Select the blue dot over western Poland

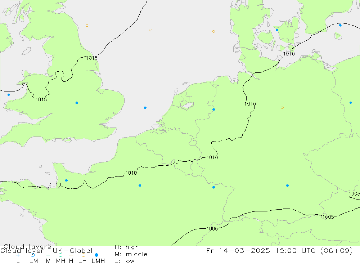pyautogui.click(x=351, y=103)
